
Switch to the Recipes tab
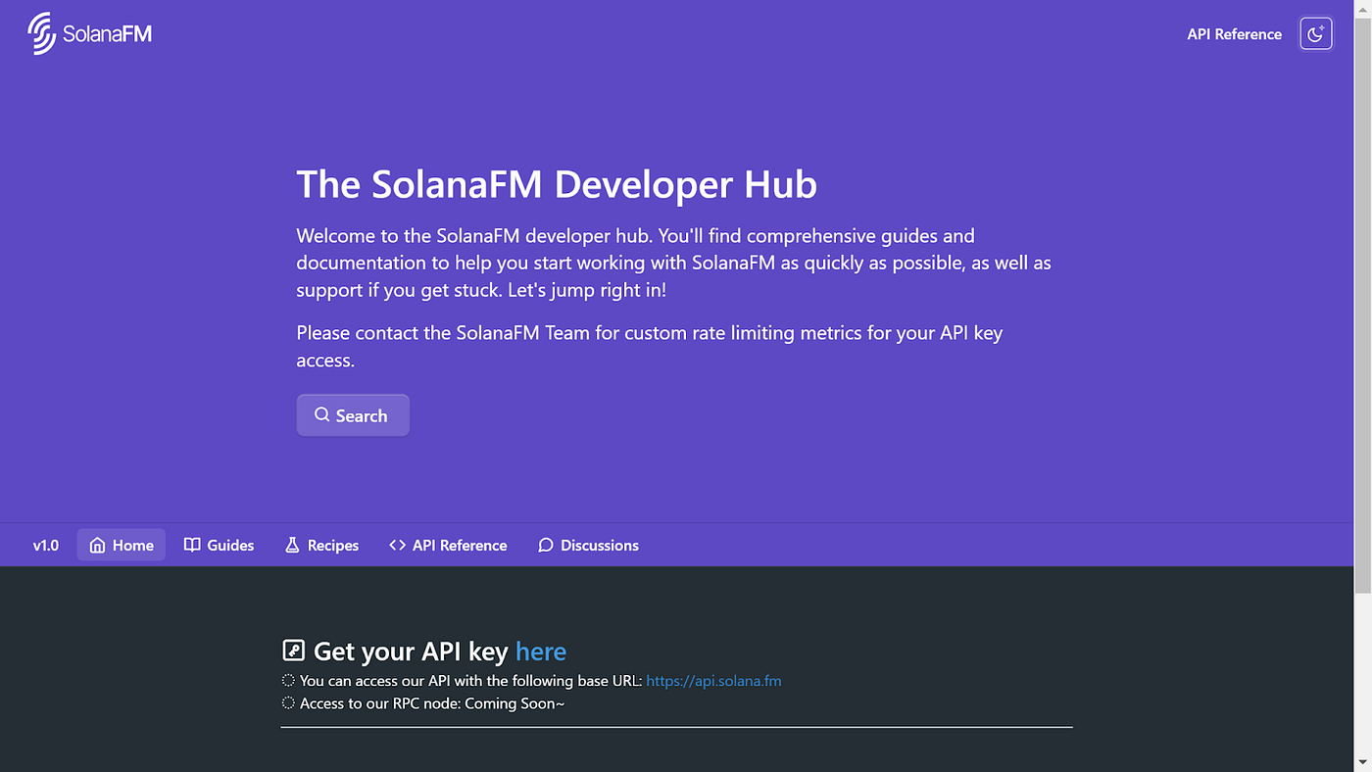[321, 545]
